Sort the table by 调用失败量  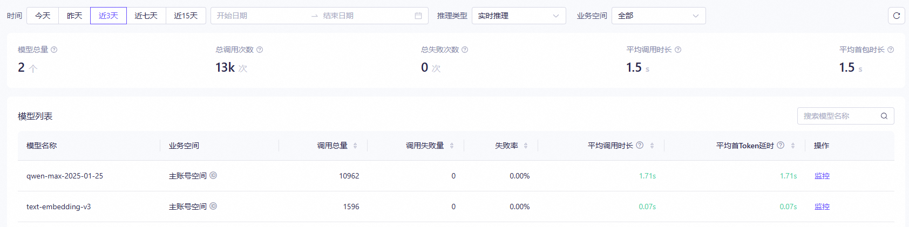point(452,146)
